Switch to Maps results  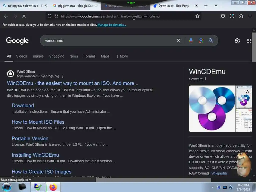coord(105,56)
